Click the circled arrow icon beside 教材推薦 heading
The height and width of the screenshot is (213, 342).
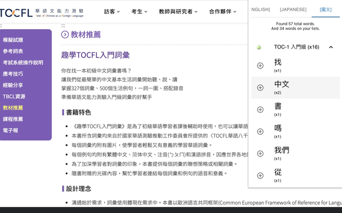tap(65, 35)
